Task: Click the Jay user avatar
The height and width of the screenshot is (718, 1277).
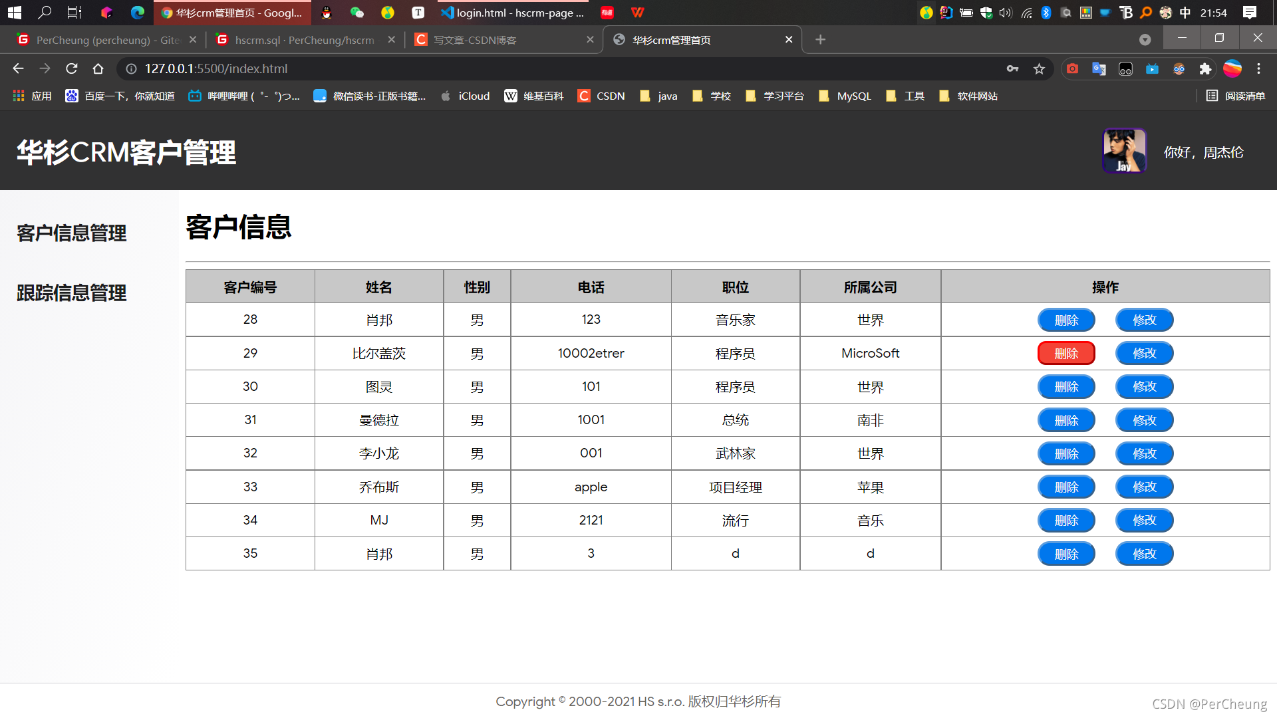Action: point(1124,151)
